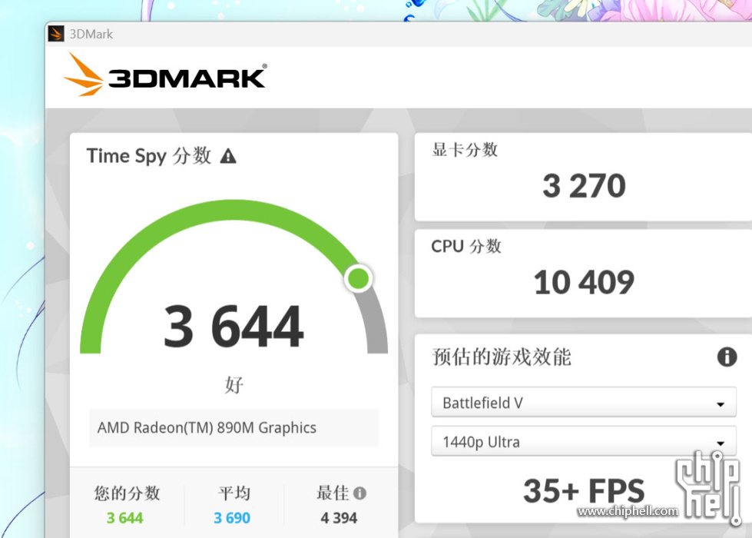Click the warning triangle next to Time Spy
This screenshot has height=538, width=752.
point(228,156)
